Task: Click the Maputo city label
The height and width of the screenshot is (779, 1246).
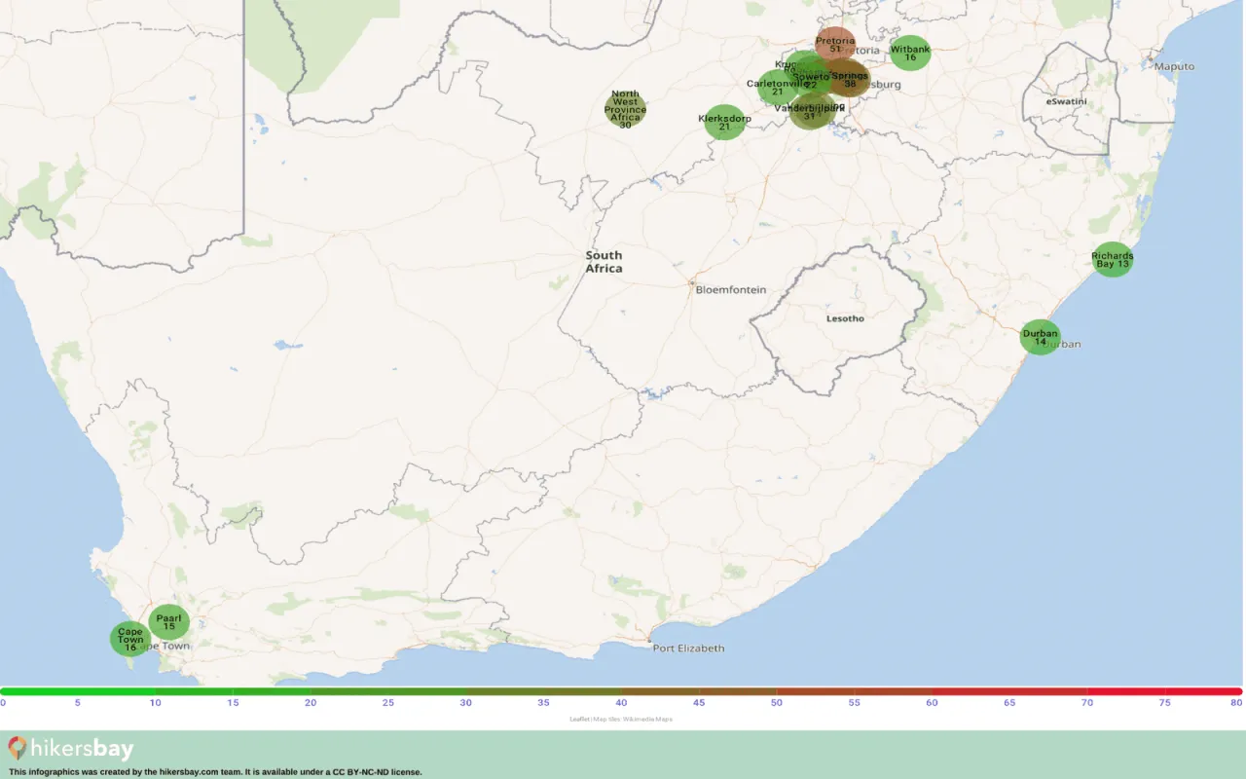Action: point(1173,66)
